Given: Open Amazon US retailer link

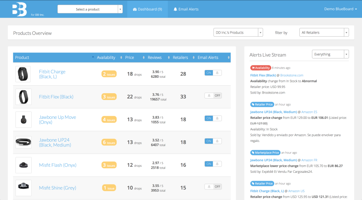Looking at the screenshot, I should click(296, 191).
